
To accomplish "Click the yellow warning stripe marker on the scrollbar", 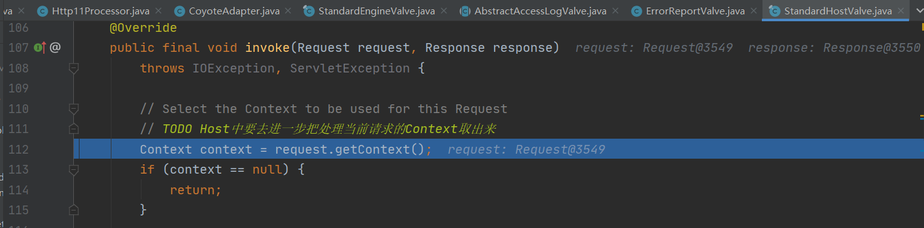I will pyautogui.click(x=921, y=26).
